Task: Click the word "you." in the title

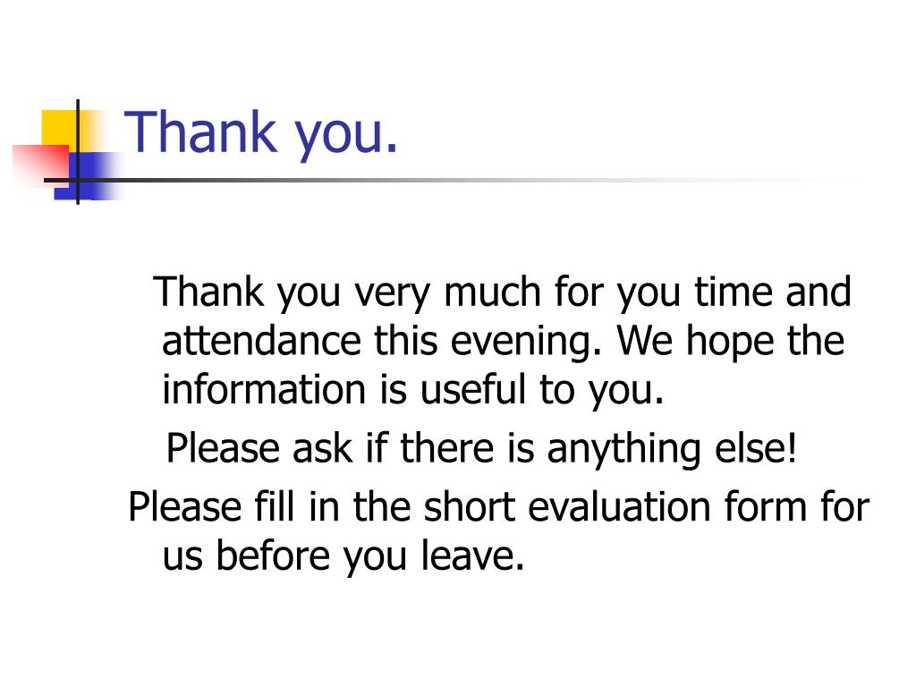Action: (346, 137)
